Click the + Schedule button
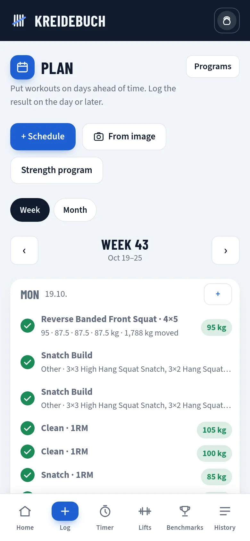Viewport: 250px width, 541px height. [43, 137]
